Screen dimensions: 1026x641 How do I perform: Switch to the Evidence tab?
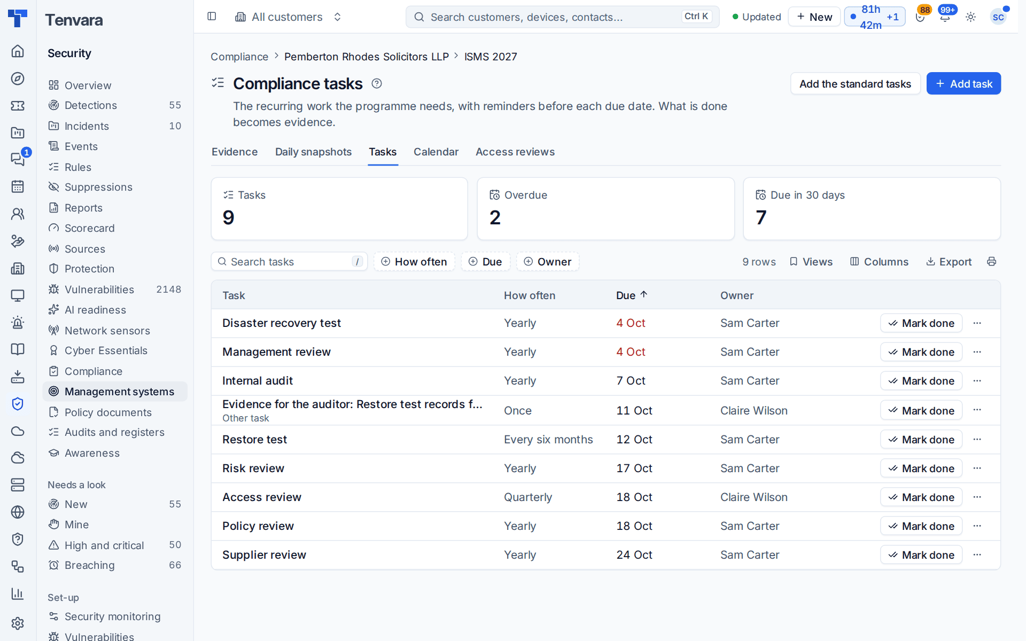[x=235, y=152]
